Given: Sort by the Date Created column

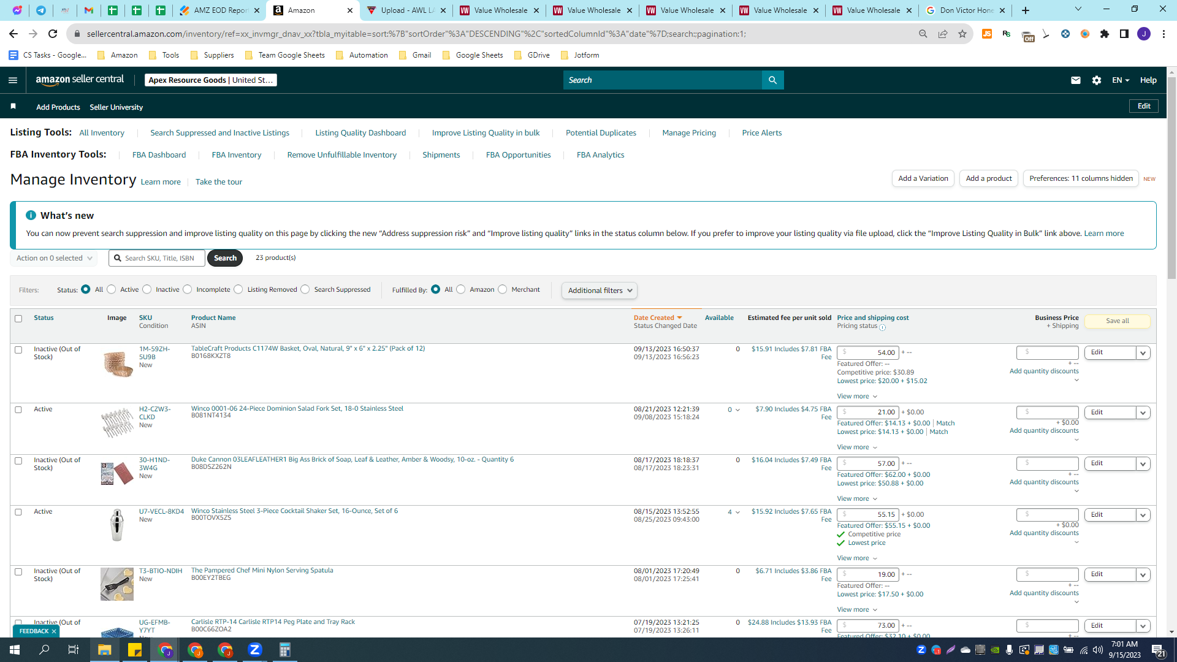Looking at the screenshot, I should (x=658, y=318).
